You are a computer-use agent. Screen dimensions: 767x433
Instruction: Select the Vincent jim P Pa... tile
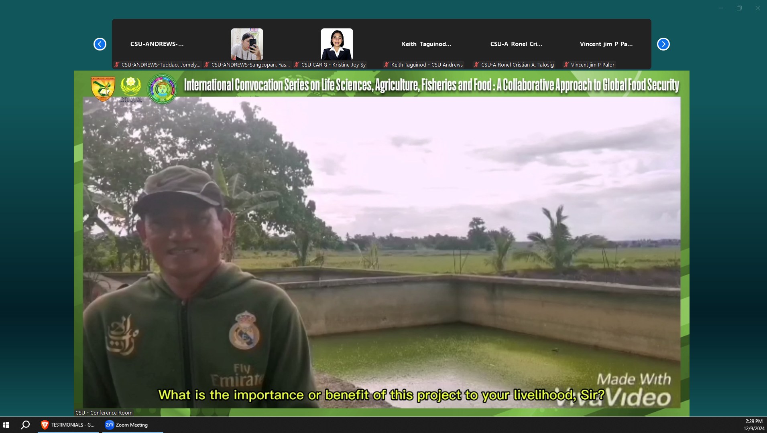click(x=606, y=44)
